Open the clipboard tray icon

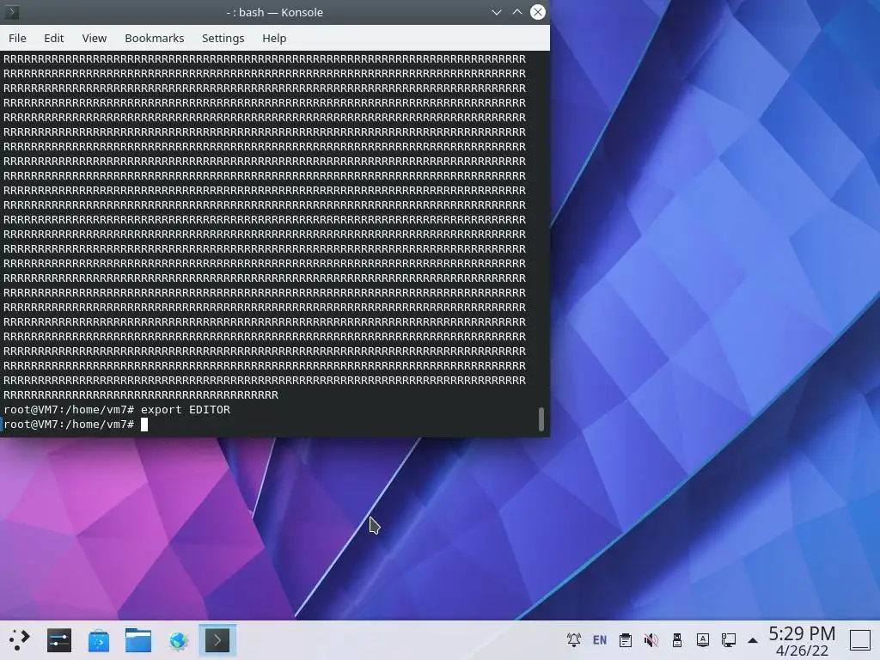pyautogui.click(x=626, y=639)
